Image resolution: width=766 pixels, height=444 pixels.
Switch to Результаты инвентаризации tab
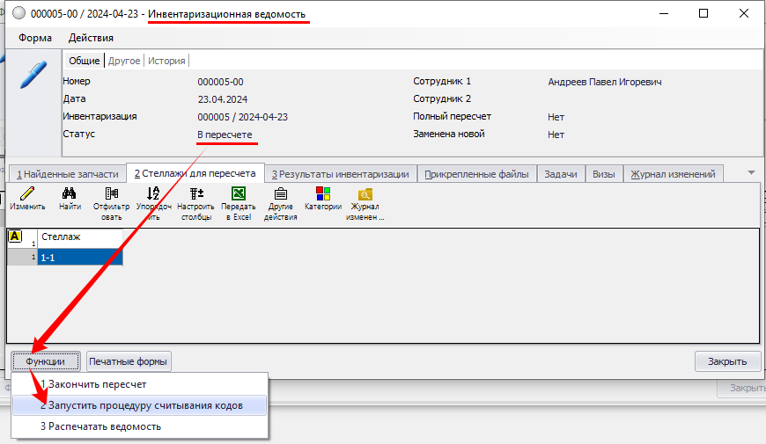[x=340, y=174]
